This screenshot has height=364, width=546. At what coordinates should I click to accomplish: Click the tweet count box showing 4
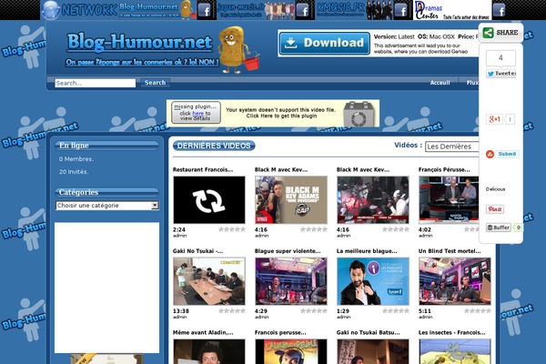point(500,58)
